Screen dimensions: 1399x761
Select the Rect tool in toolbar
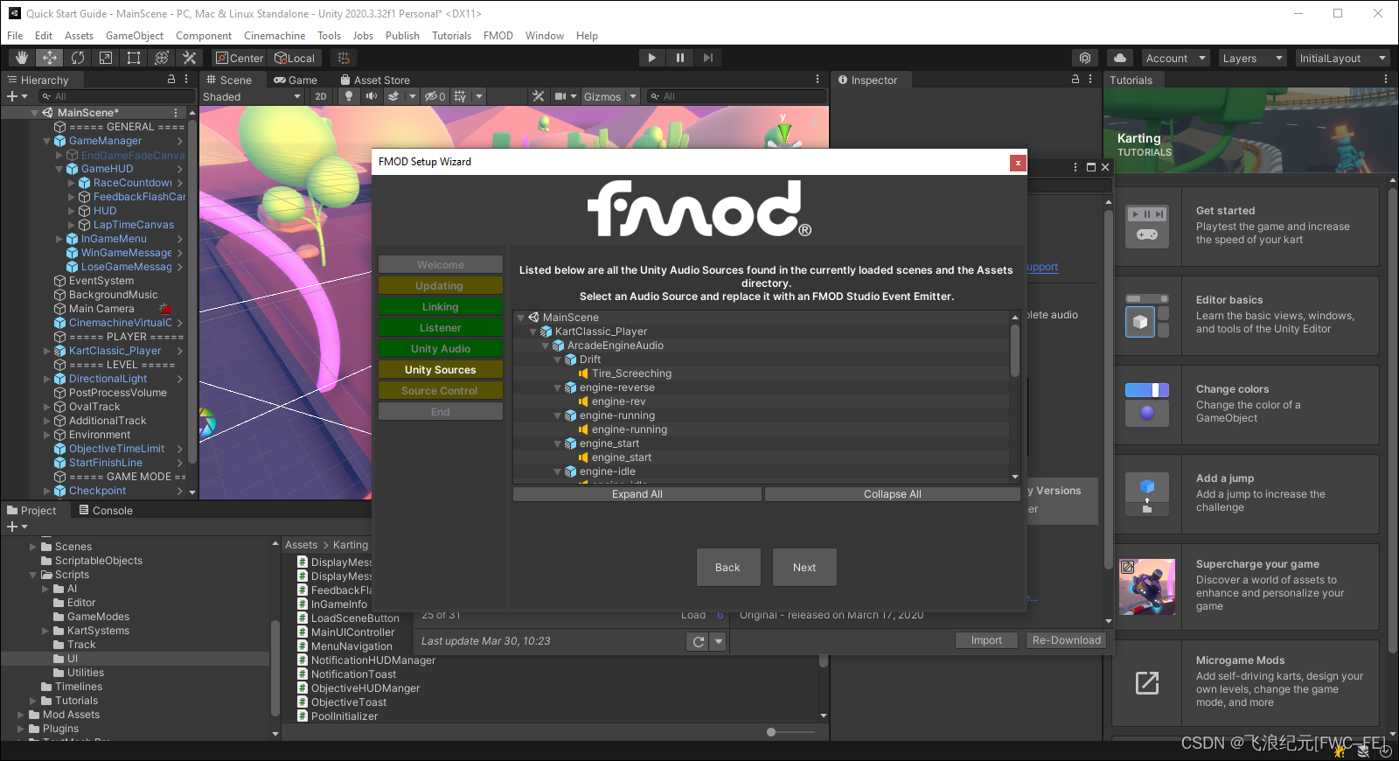pyautogui.click(x=134, y=58)
